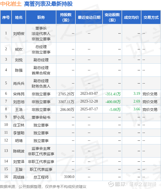Screen dimensions: 161x189
Task: Click the position 总经理 in 熊欢's row
Action: click(x=41, y=47)
